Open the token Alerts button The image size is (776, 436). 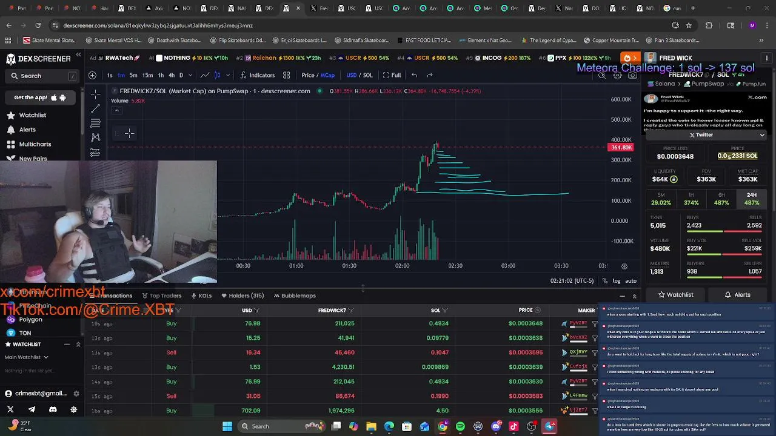737,295
